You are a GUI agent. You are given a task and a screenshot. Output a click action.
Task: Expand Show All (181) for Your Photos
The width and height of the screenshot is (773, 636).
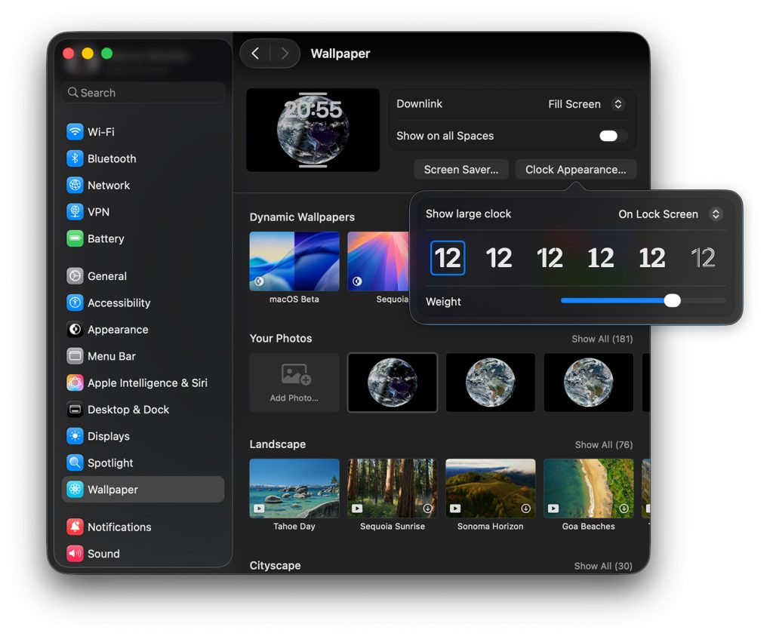pyautogui.click(x=602, y=339)
